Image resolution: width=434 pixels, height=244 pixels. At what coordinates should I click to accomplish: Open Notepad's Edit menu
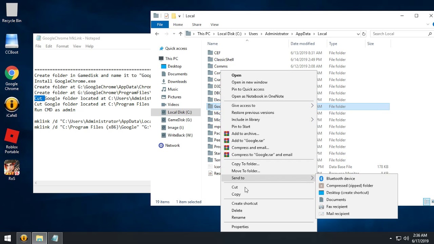(49, 46)
